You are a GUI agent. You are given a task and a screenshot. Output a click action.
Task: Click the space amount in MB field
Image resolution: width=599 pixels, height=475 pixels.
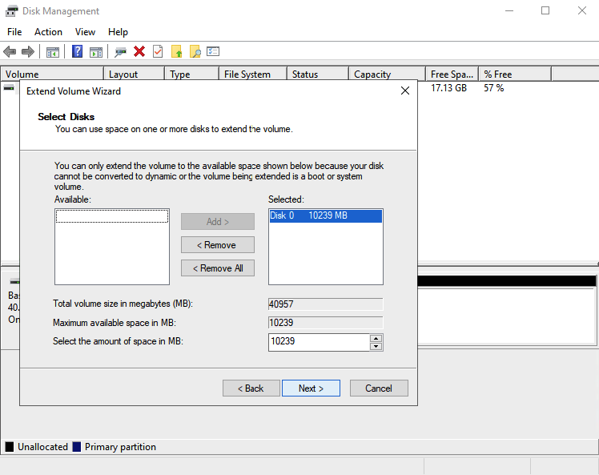318,342
